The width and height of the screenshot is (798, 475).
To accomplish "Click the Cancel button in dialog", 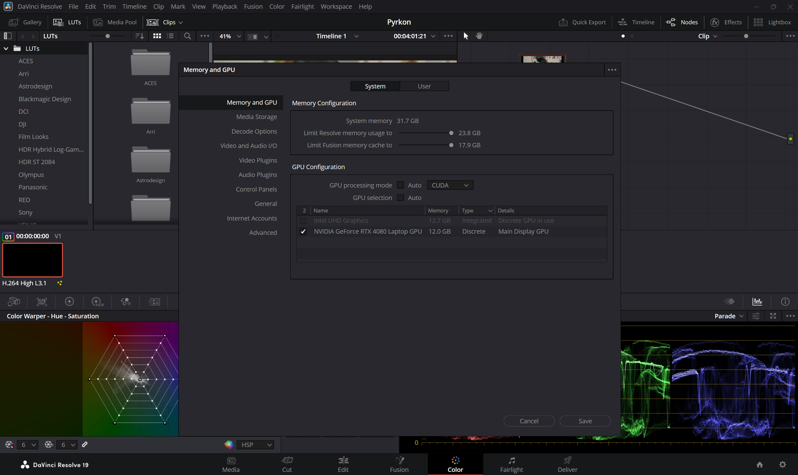I will click(x=529, y=421).
